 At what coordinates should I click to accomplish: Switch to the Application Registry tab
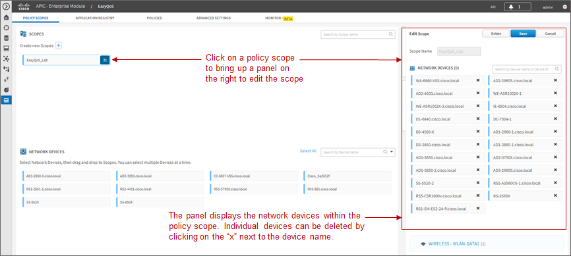(x=95, y=18)
